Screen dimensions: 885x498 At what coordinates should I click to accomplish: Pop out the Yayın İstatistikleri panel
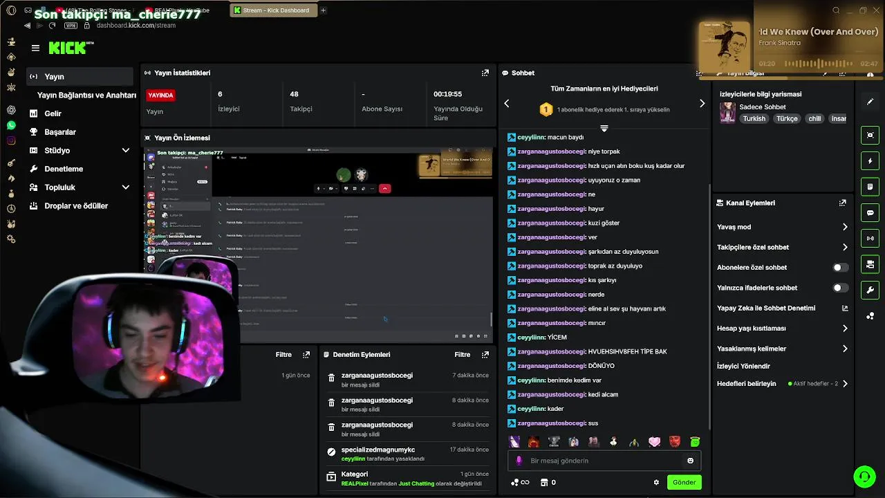tap(485, 73)
